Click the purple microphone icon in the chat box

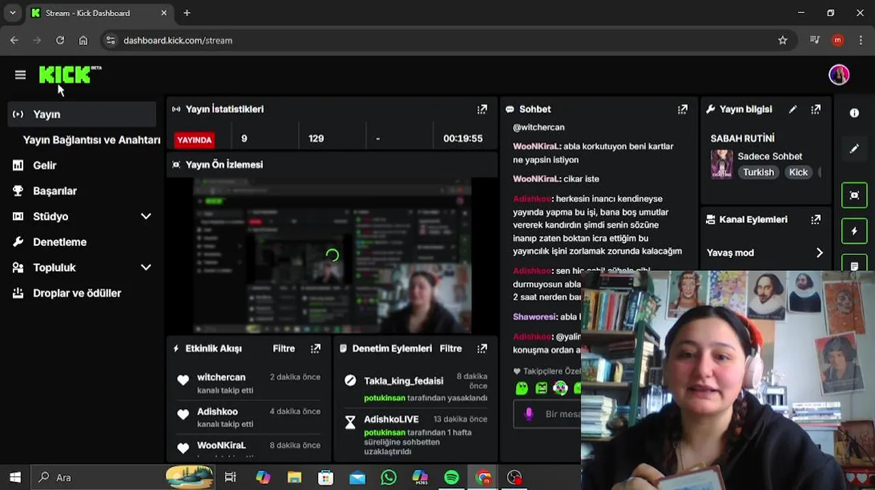pyautogui.click(x=529, y=414)
